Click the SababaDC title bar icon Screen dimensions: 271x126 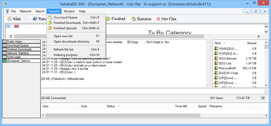[5, 4]
